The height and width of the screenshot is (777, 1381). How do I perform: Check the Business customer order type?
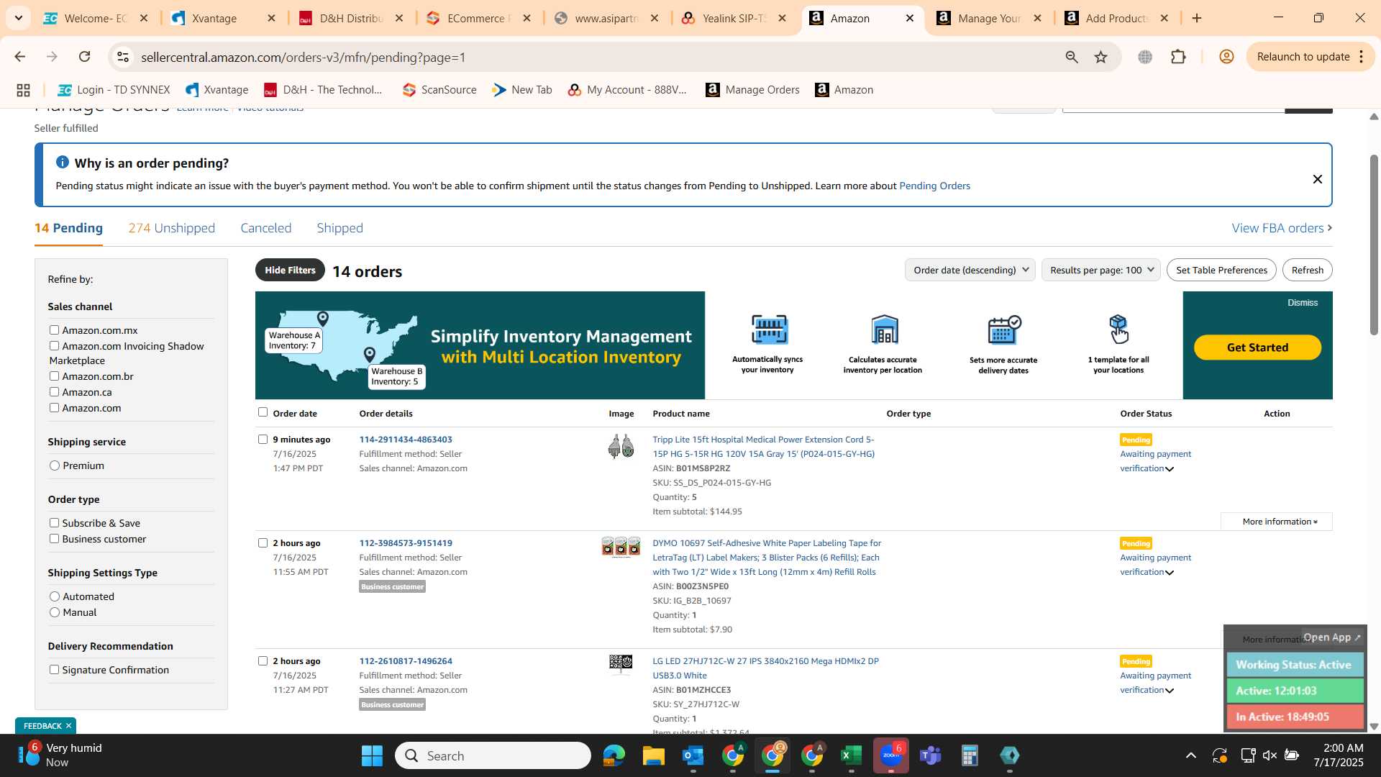click(x=54, y=539)
